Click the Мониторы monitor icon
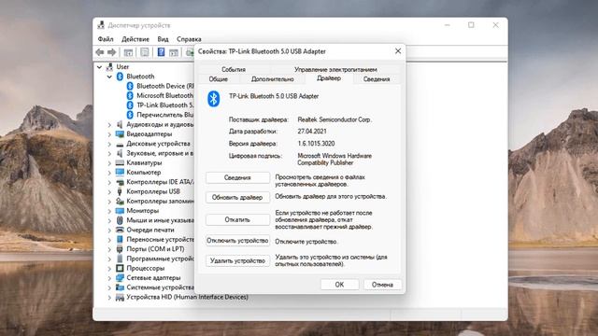The height and width of the screenshot is (336, 598). 120,211
